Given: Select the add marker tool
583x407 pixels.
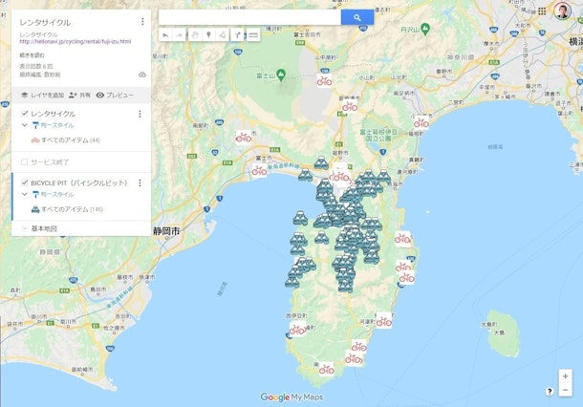Looking at the screenshot, I should click(208, 35).
